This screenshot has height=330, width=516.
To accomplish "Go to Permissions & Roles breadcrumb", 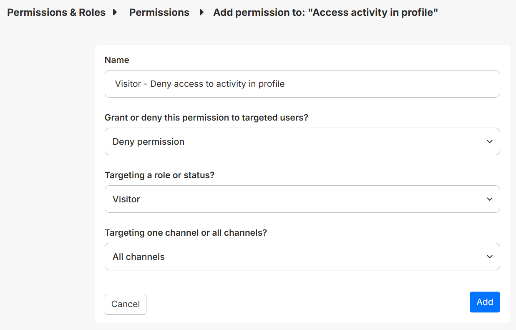I will click(56, 13).
